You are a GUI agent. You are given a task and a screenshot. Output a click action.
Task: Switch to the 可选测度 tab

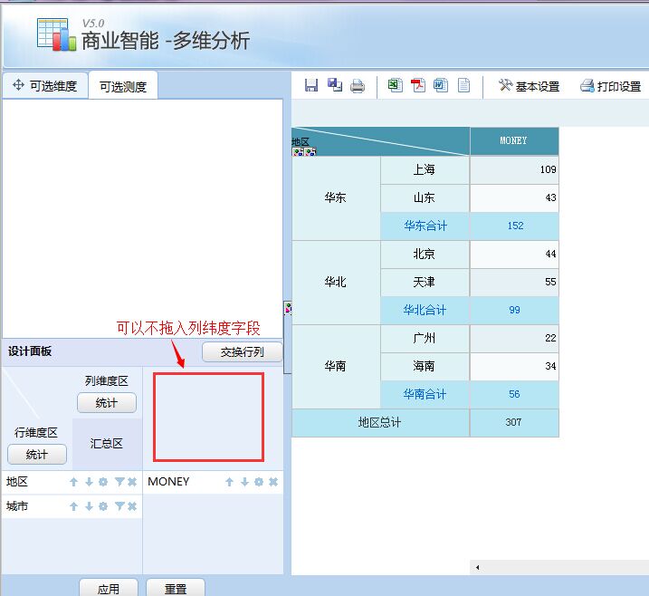click(x=123, y=87)
